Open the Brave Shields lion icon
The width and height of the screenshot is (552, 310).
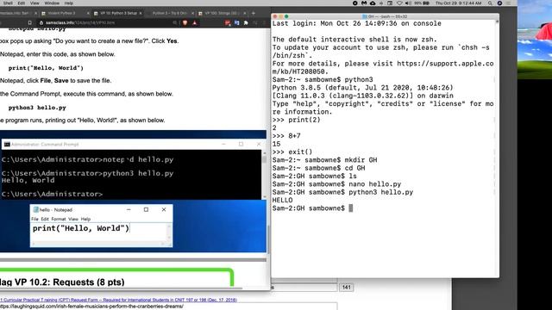pos(185,22)
